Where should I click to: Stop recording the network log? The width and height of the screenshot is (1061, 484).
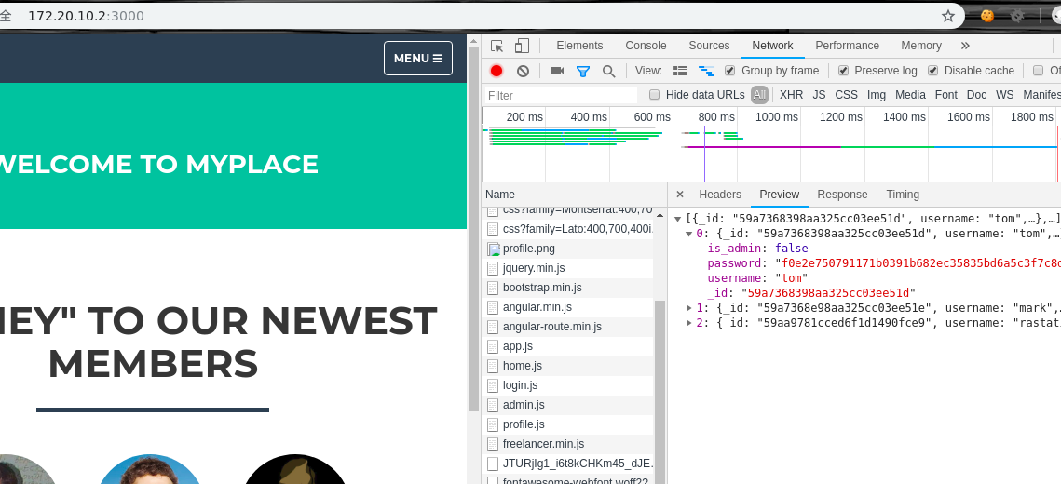tap(496, 71)
